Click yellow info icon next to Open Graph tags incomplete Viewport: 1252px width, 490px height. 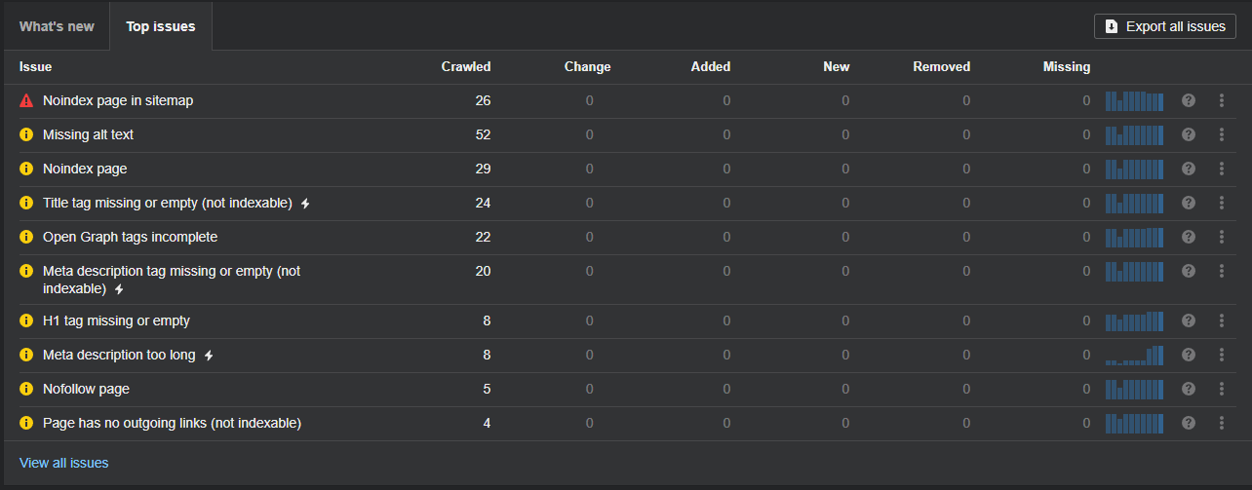(26, 237)
